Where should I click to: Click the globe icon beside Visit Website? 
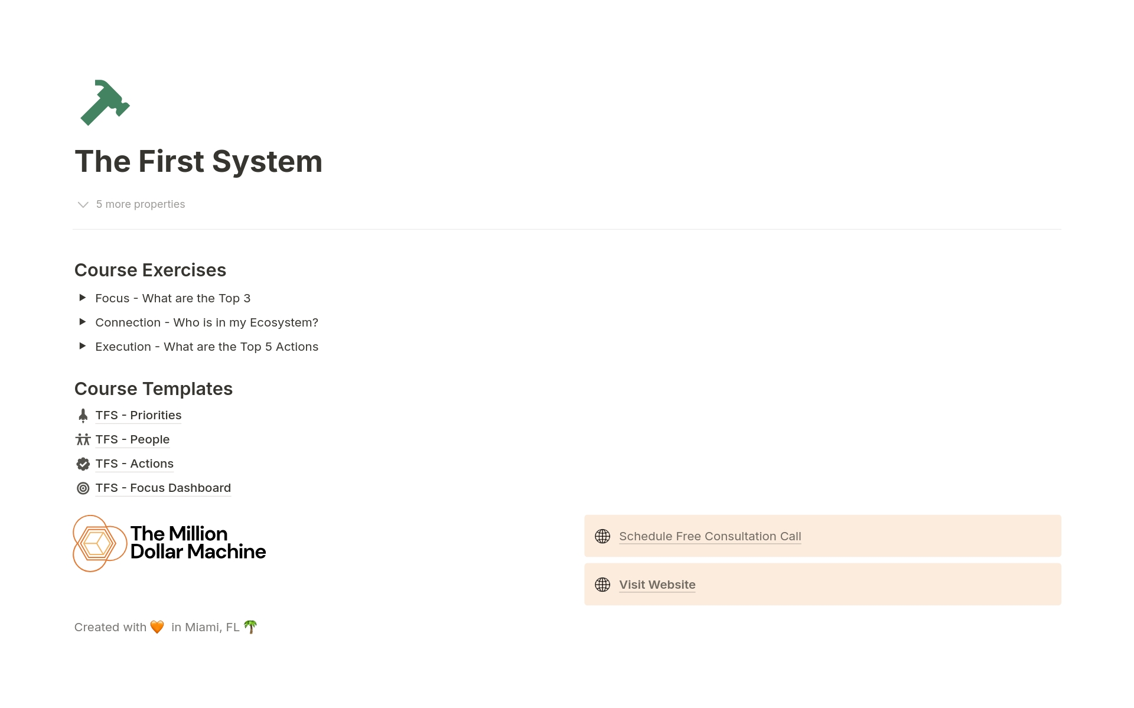pos(602,585)
